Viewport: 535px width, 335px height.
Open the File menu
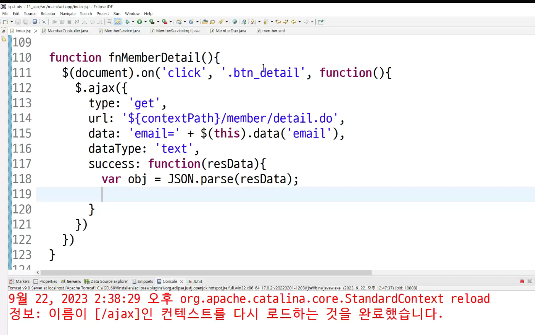pyautogui.click(x=5, y=14)
